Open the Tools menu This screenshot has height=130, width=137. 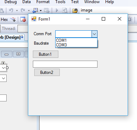click(60, 2)
